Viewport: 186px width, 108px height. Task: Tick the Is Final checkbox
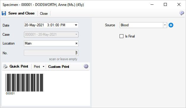pyautogui.click(x=121, y=36)
